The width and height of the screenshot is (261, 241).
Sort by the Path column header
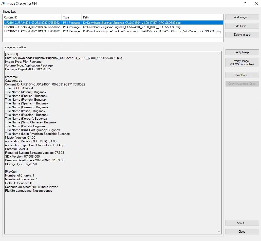152,17
